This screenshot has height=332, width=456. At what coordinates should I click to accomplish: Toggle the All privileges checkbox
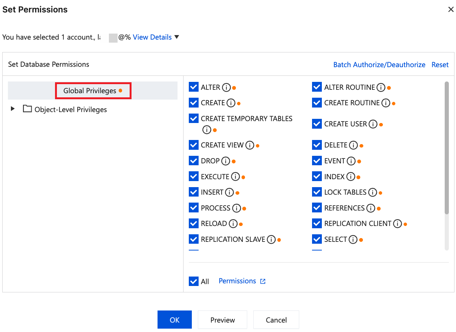click(x=194, y=281)
